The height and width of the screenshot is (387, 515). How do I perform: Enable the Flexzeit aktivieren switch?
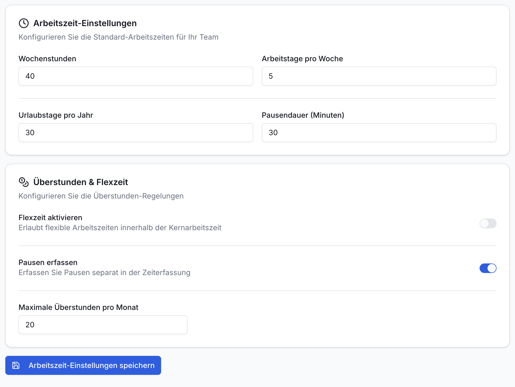point(488,223)
